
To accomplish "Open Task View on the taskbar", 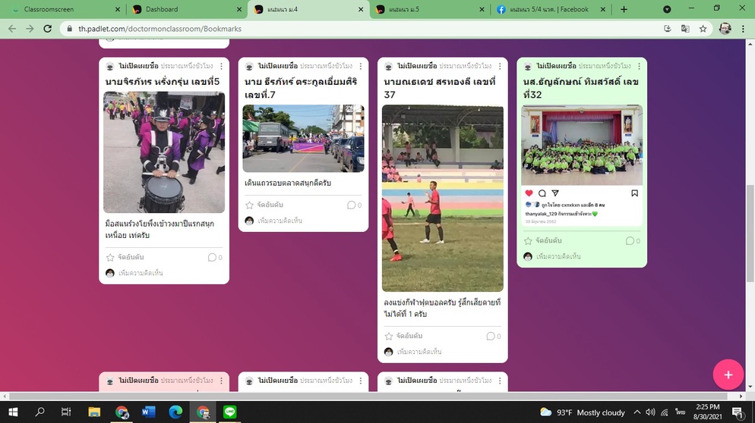I will pos(66,412).
